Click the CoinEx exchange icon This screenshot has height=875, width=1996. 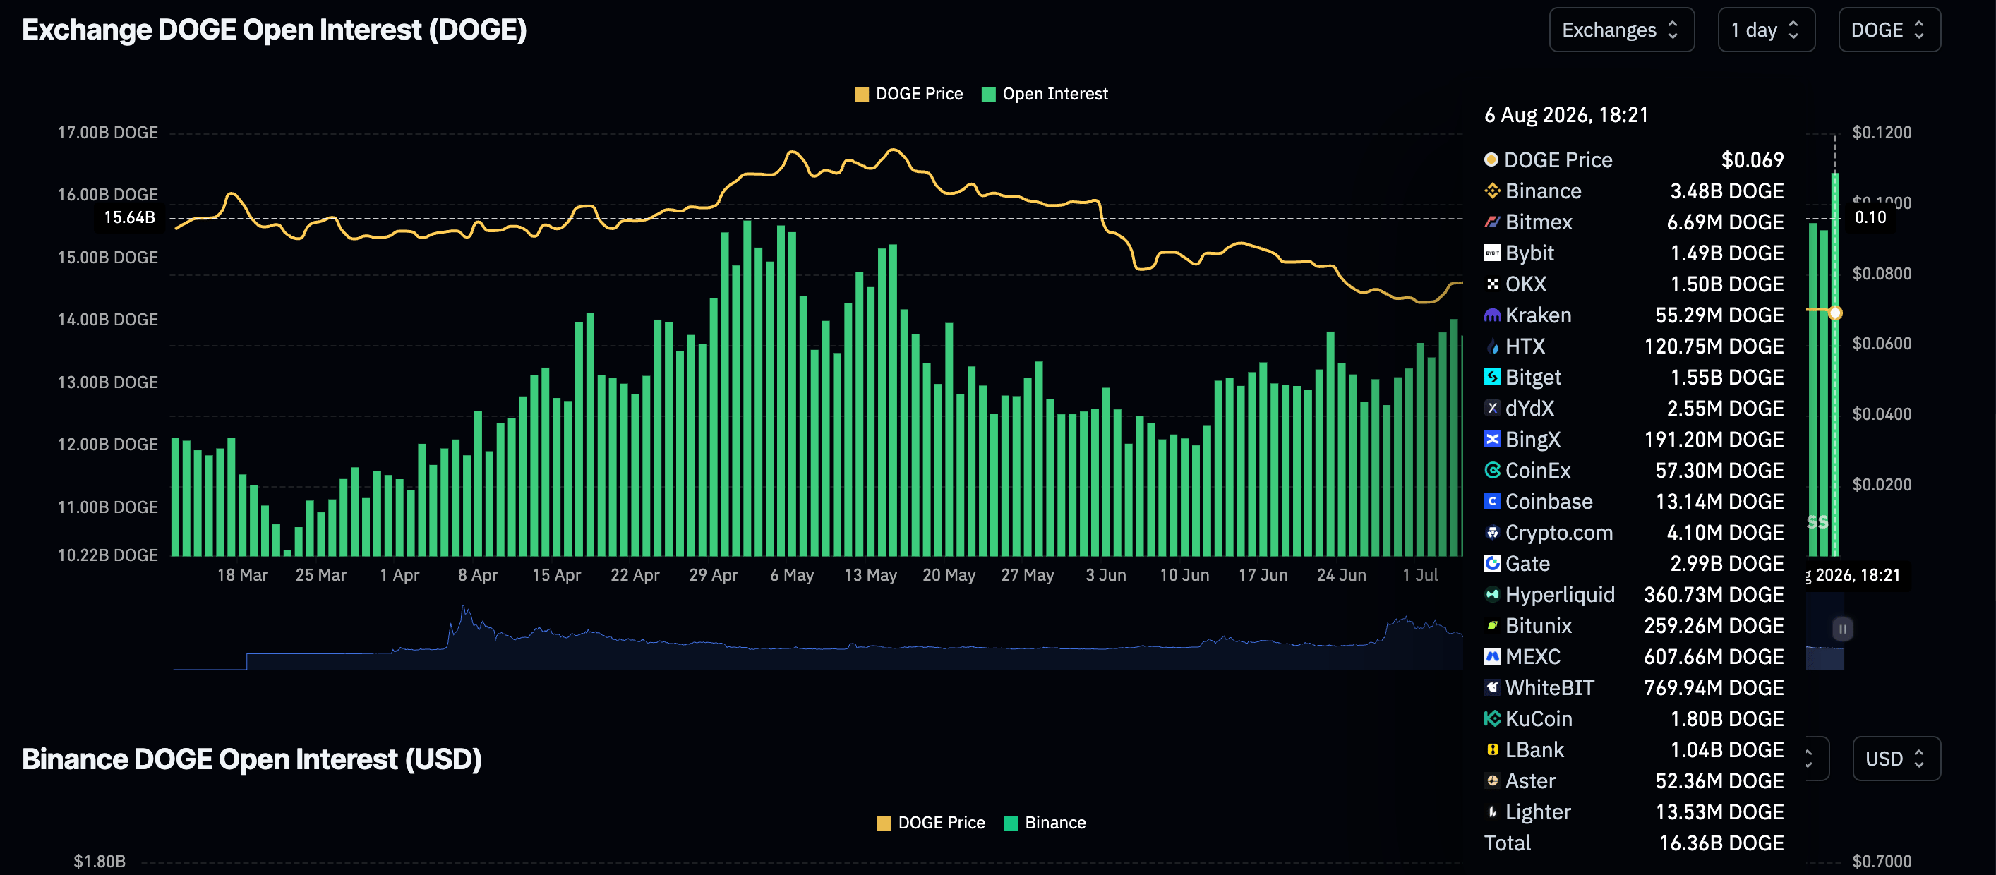click(1491, 470)
